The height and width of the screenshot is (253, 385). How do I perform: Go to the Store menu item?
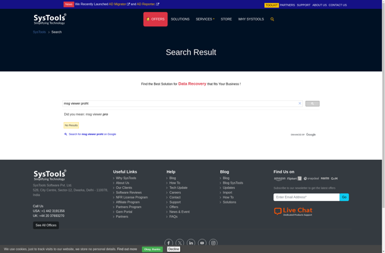click(x=226, y=19)
